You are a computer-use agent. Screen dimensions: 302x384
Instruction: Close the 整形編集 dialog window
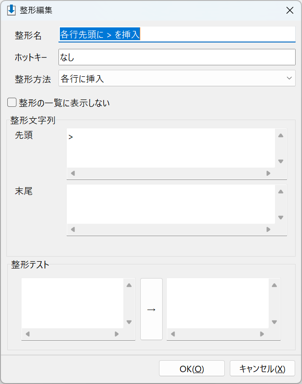290,11
